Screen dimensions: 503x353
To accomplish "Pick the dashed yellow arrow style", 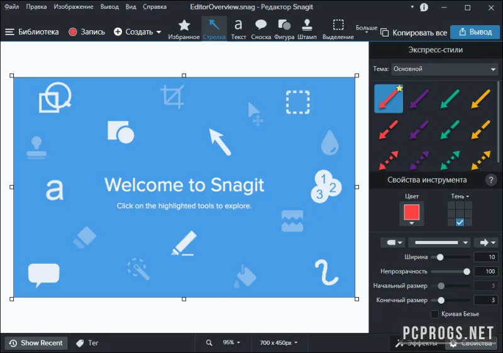I will [x=480, y=130].
